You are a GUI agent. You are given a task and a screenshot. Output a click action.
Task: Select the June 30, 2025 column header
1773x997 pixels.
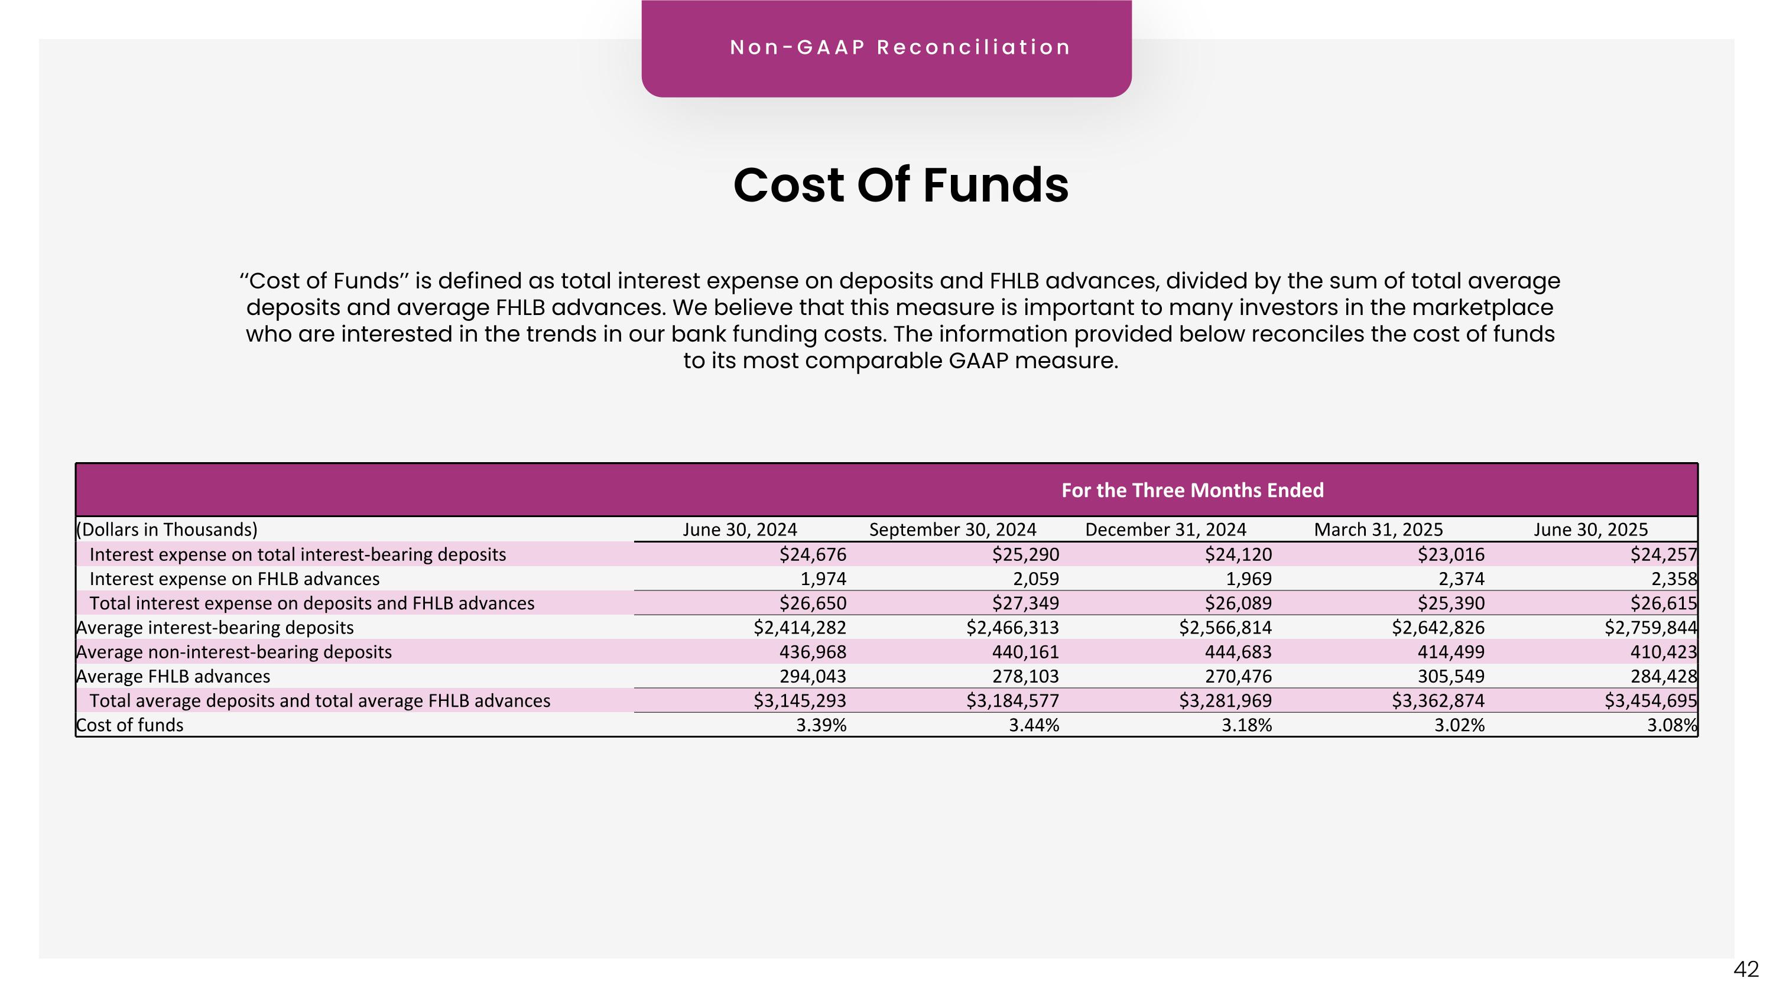click(1590, 529)
